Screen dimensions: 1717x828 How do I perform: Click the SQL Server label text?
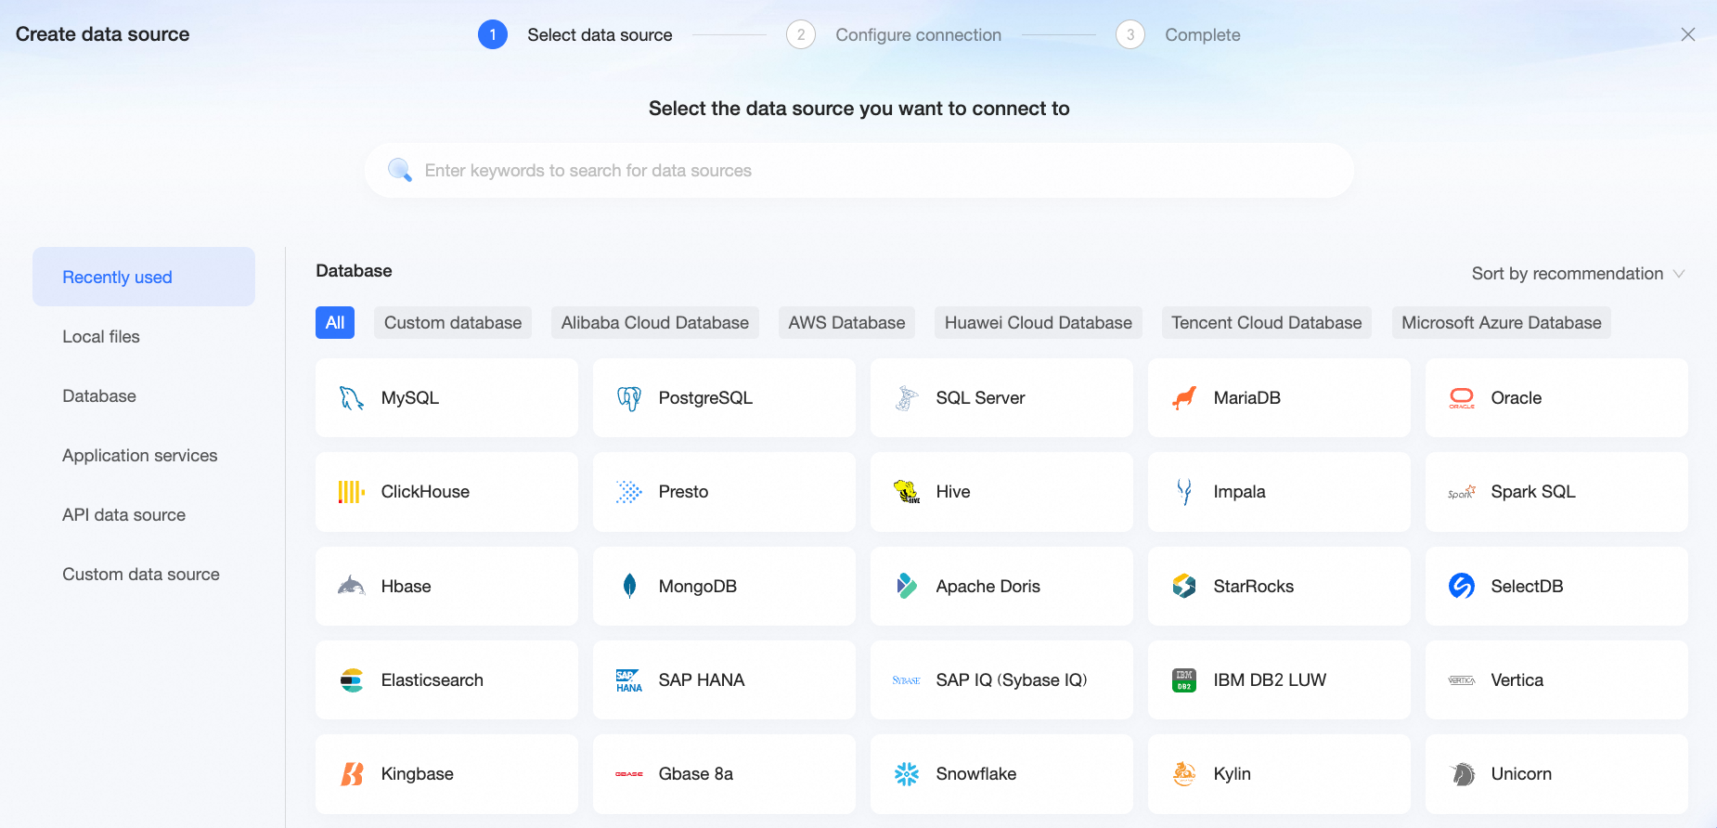(x=980, y=398)
